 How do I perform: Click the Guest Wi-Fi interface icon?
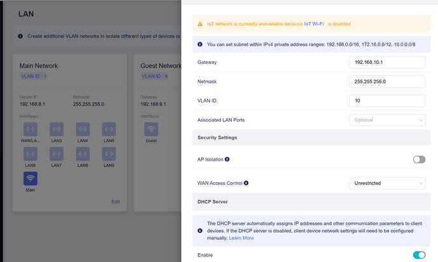pyautogui.click(x=151, y=129)
